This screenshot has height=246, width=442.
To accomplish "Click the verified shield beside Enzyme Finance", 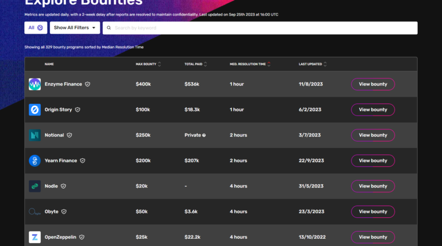I will coord(87,84).
